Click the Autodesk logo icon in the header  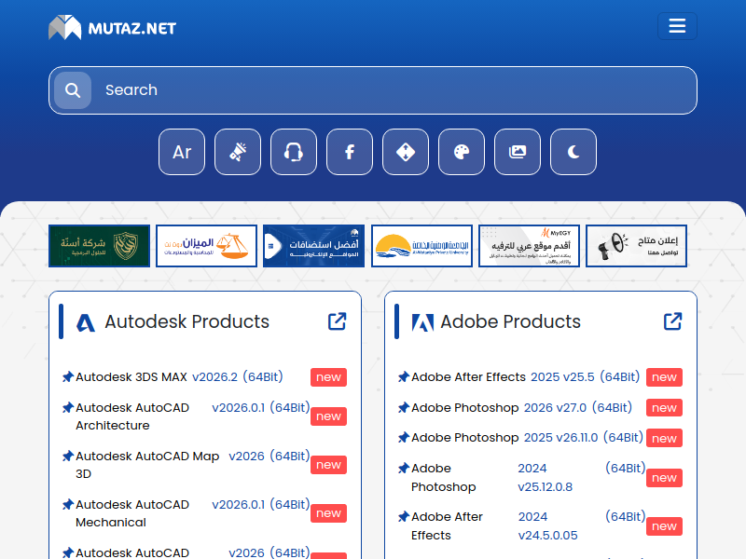86,322
